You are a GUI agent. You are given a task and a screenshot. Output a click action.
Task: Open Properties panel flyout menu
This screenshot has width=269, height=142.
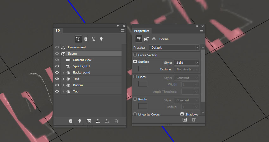click(202, 31)
